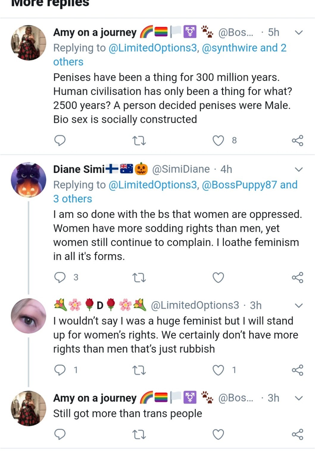Open the eye avatar of @LimitedOptions3
315x461 pixels.
pyautogui.click(x=29, y=316)
